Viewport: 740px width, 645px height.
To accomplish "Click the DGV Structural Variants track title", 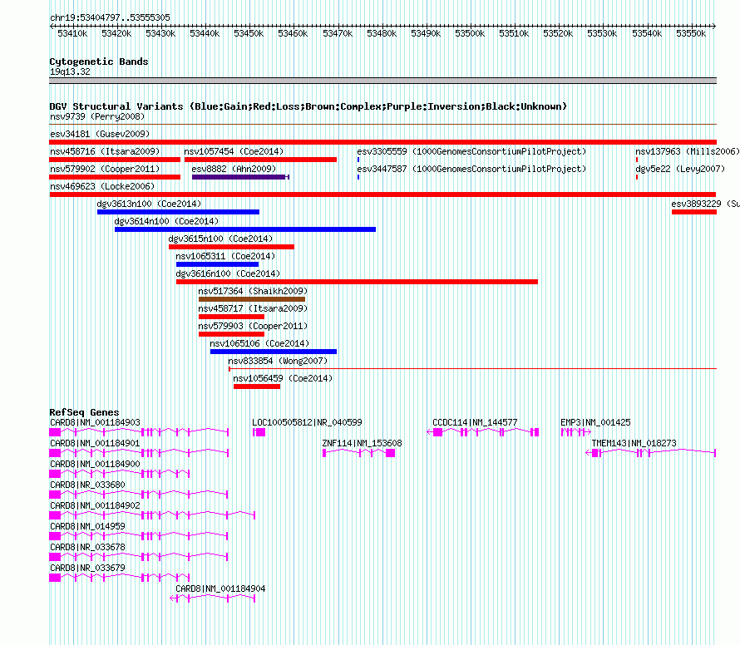I will (308, 106).
